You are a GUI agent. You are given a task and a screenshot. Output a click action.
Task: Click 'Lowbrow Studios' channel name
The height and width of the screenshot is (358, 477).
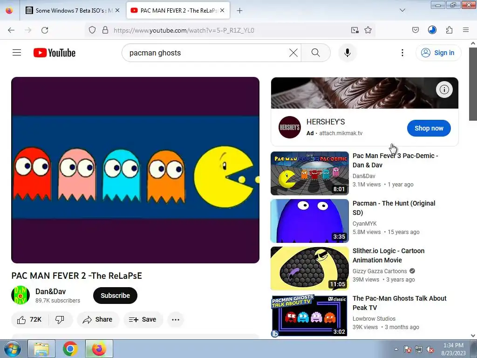[374, 318]
